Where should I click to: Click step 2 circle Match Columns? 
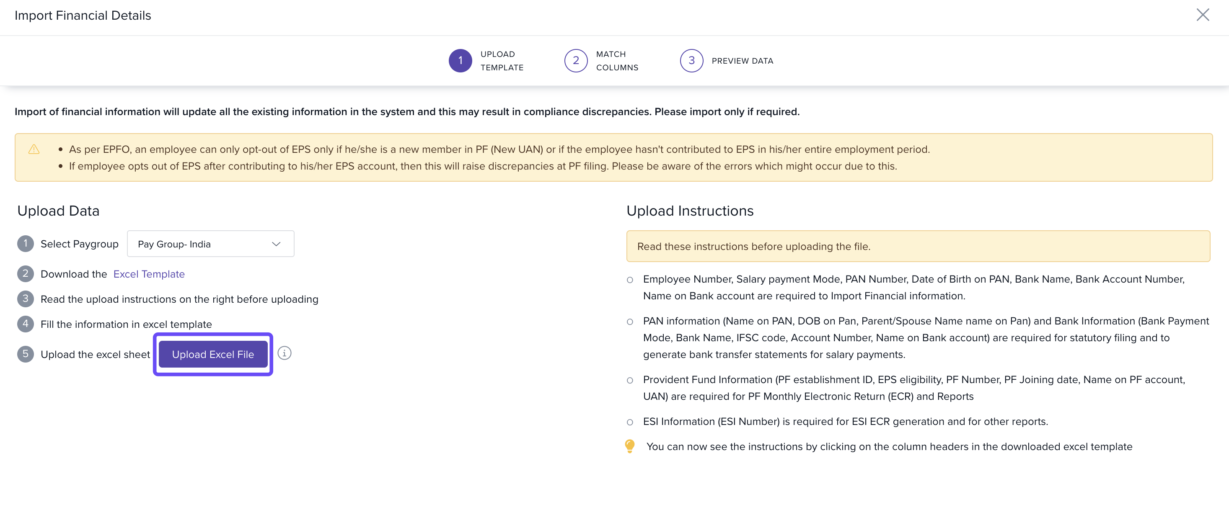click(x=575, y=61)
